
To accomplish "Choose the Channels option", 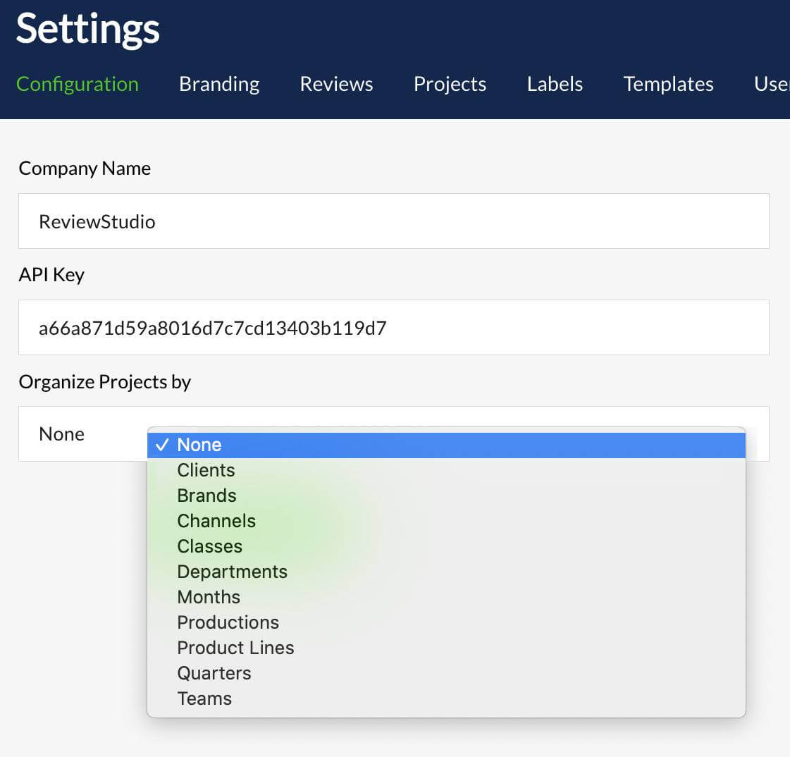I will click(x=446, y=521).
